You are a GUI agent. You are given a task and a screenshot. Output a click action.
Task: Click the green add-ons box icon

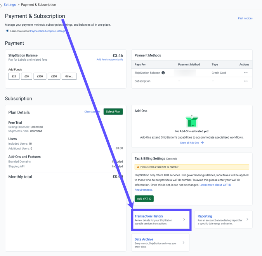(192, 122)
